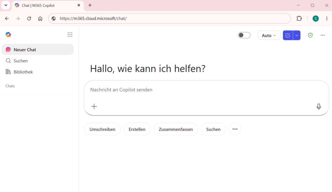Open the browser three-dot menu

[x=327, y=18]
